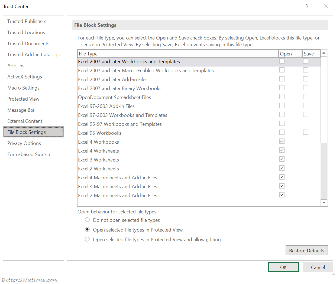Close the Trust Center dialog
This screenshot has height=284, width=336.
[326, 6]
